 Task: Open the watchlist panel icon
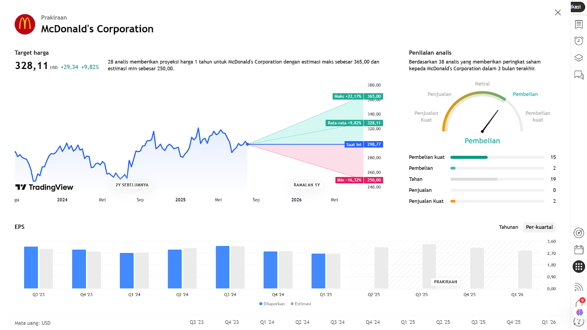point(579,25)
